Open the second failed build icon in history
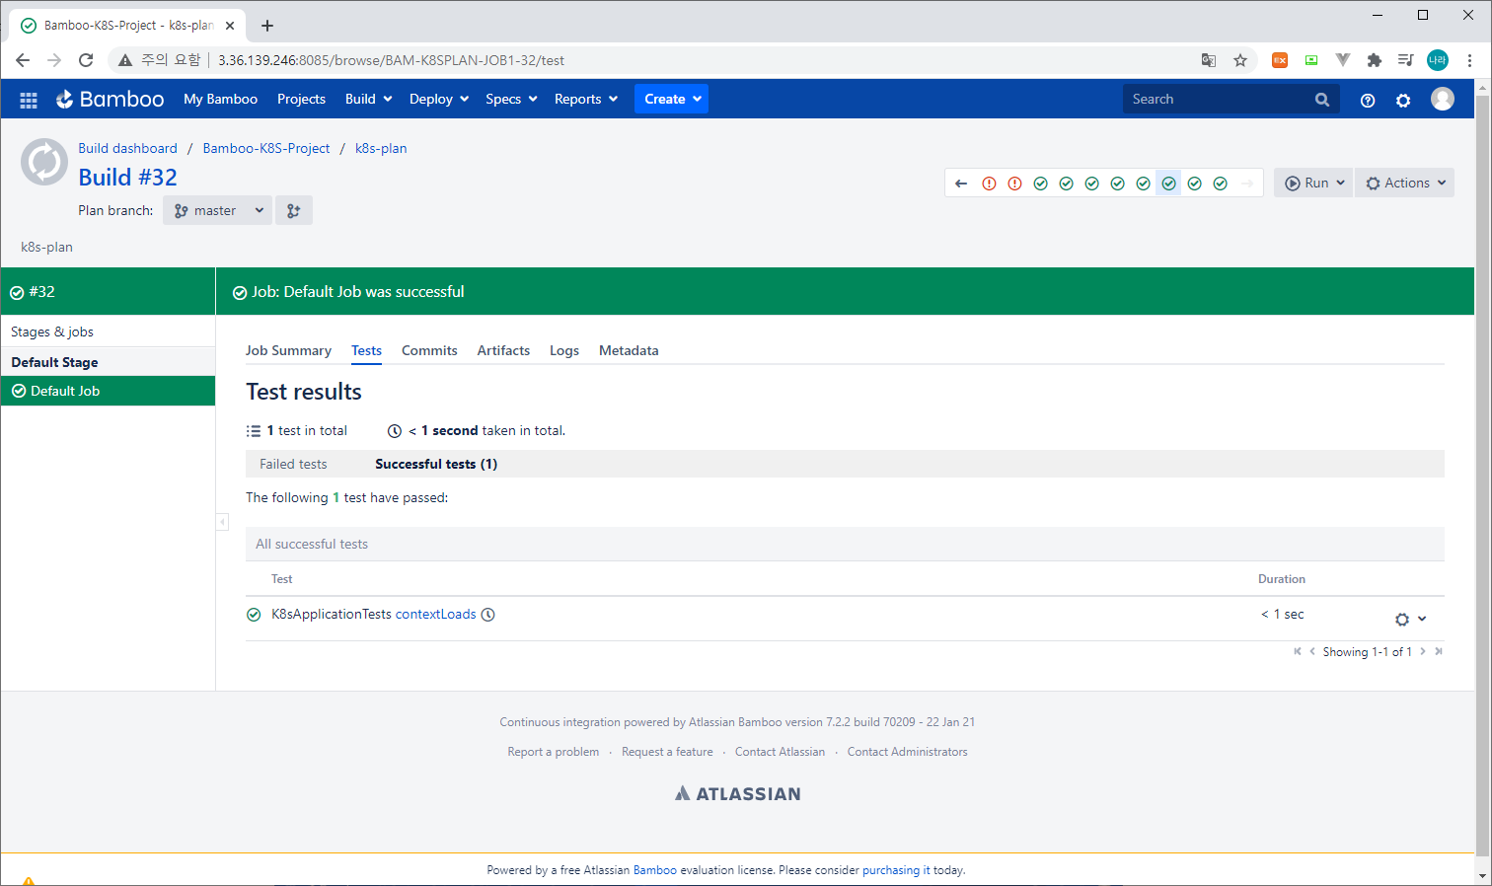 (1014, 184)
